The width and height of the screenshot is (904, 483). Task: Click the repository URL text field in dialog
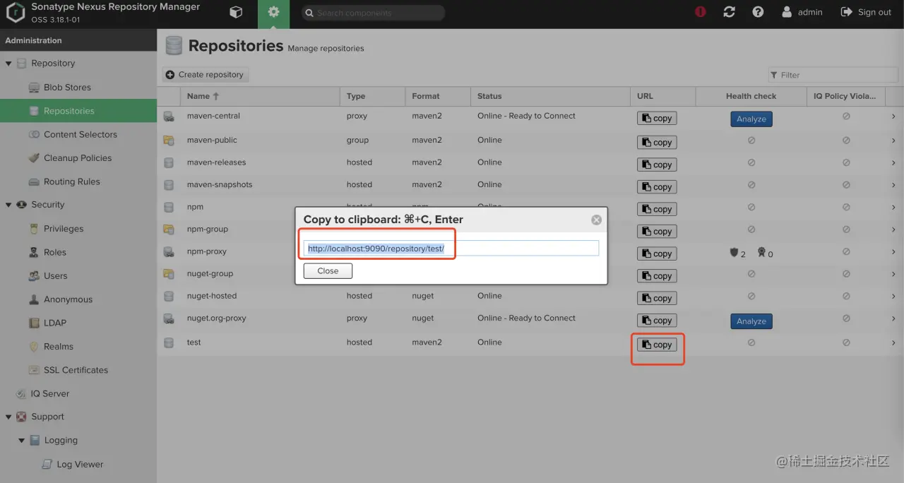pos(451,249)
